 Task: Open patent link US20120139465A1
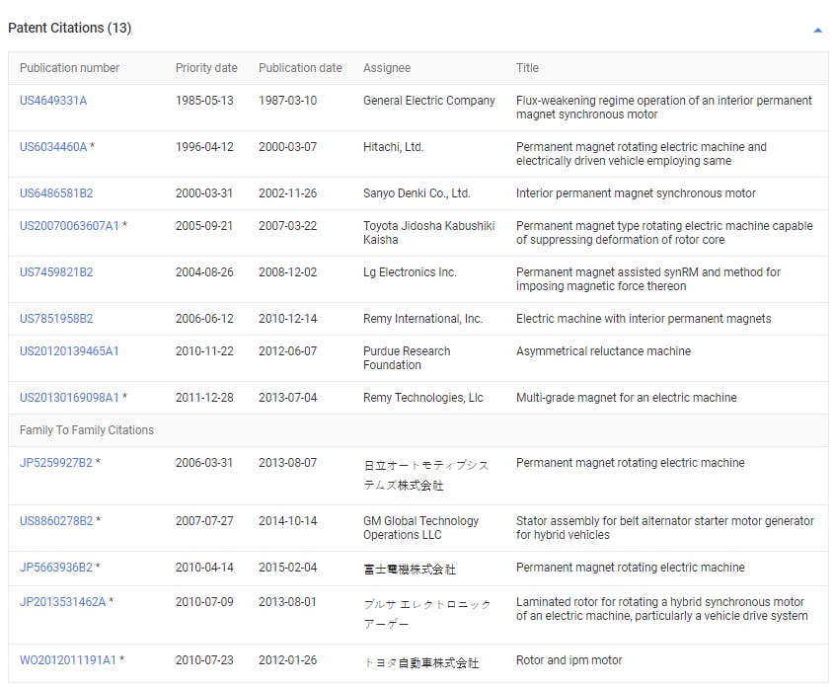click(x=69, y=351)
